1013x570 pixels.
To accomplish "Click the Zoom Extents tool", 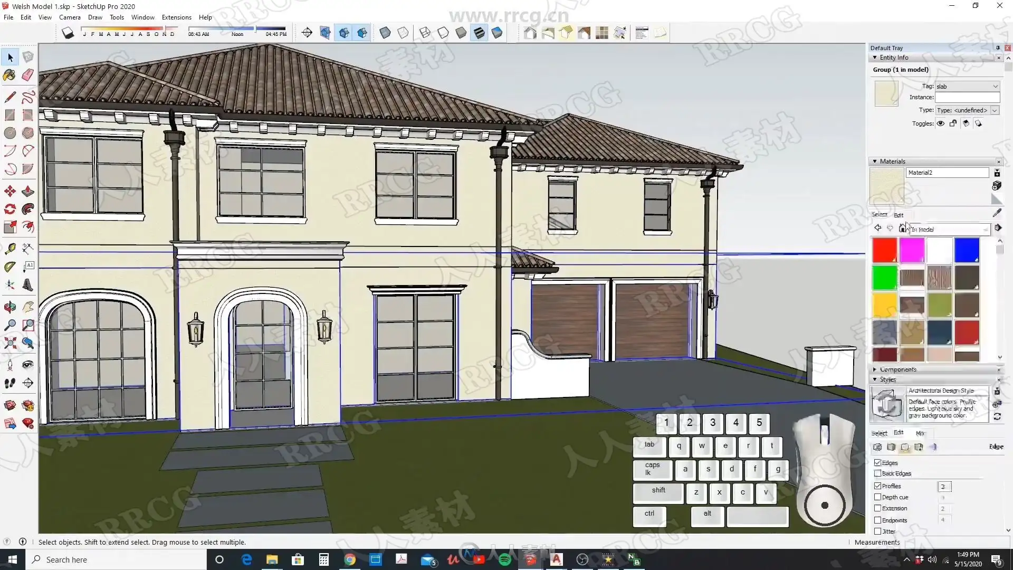I will 9,344.
